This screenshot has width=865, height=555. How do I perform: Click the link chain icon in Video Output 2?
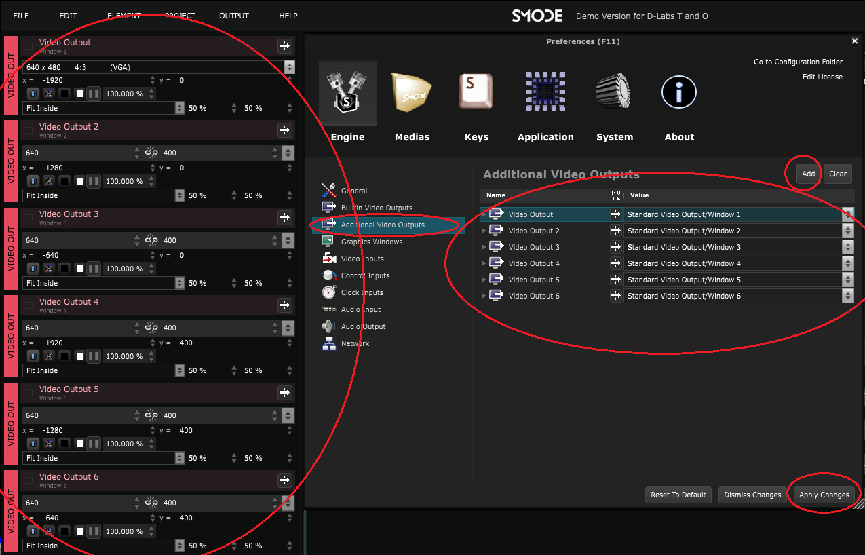pyautogui.click(x=151, y=153)
